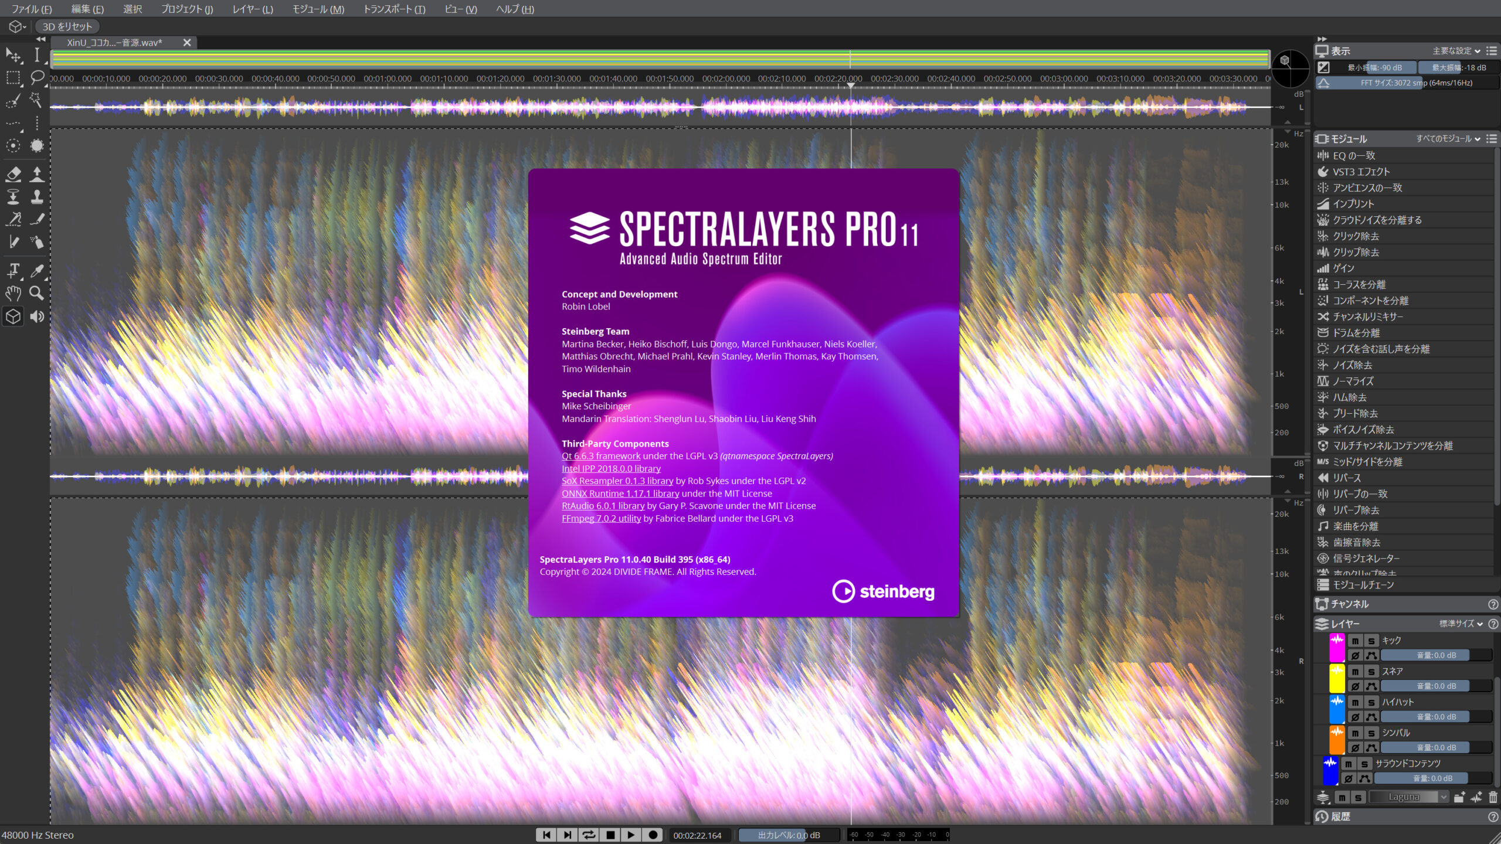Mute the ハイハット layer
Viewport: 1501px width, 844px height.
point(1355,702)
